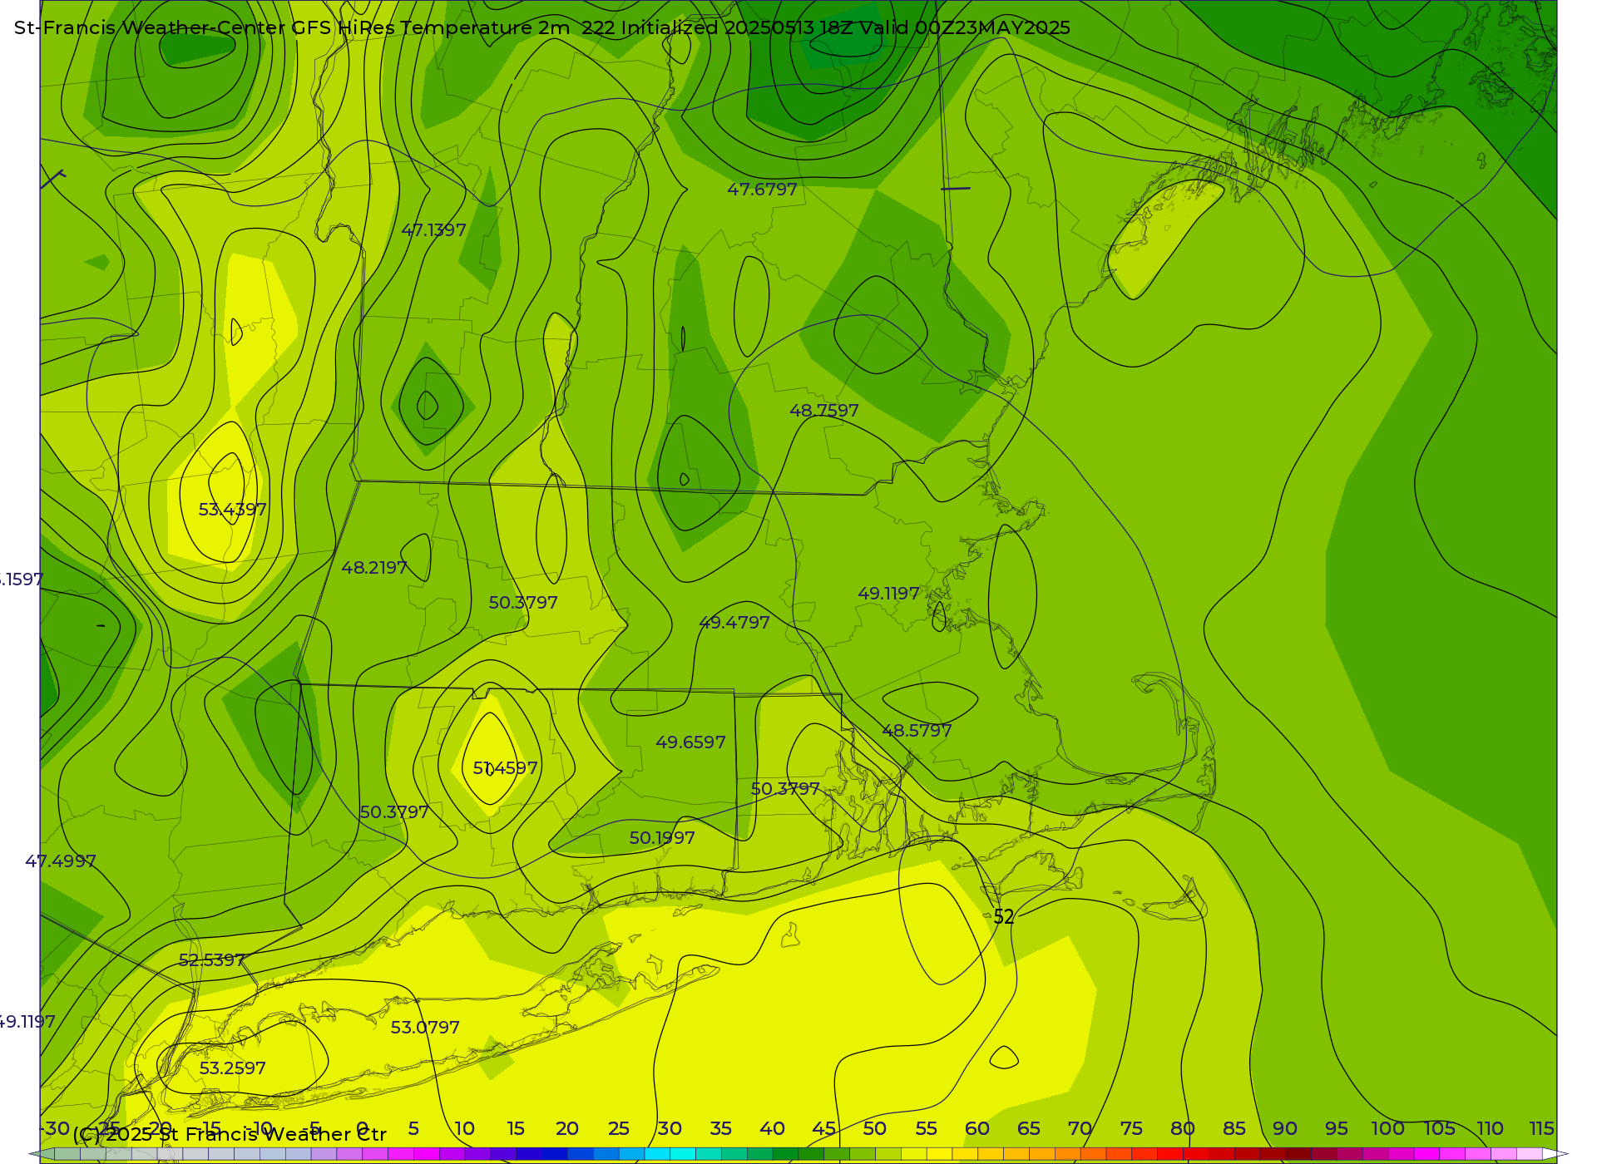Click the legend label 25
The image size is (1597, 1164).
coord(618,1129)
